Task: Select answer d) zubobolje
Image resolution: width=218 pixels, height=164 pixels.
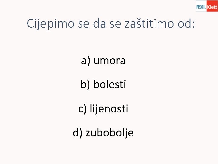Action: (103, 133)
